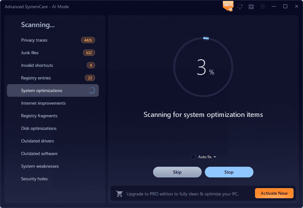Click the circular 3% progress indicator

click(x=203, y=67)
